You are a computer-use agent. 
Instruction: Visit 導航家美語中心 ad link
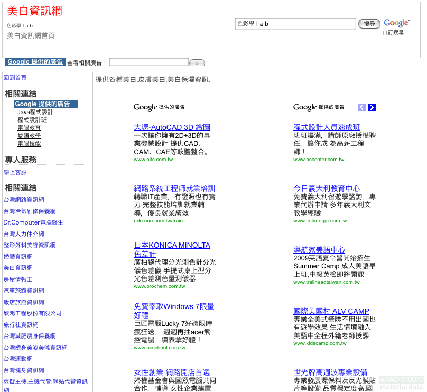327,250
